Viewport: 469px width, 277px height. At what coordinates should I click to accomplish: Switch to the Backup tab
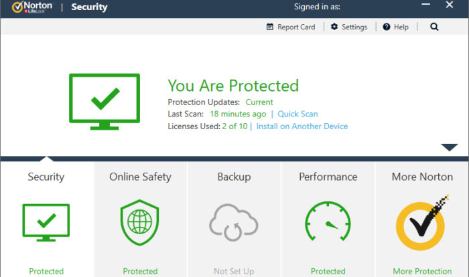[x=234, y=177]
